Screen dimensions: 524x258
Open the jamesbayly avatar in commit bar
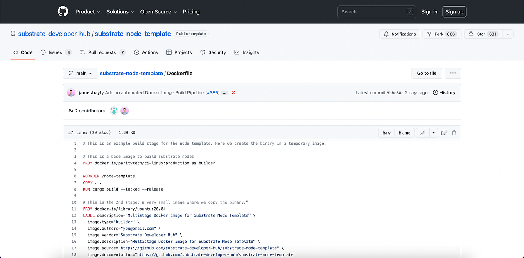point(71,93)
